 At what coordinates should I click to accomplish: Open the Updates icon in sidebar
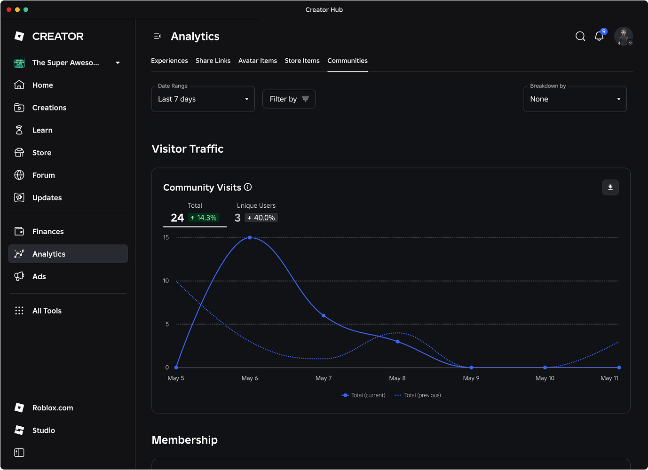tap(19, 198)
